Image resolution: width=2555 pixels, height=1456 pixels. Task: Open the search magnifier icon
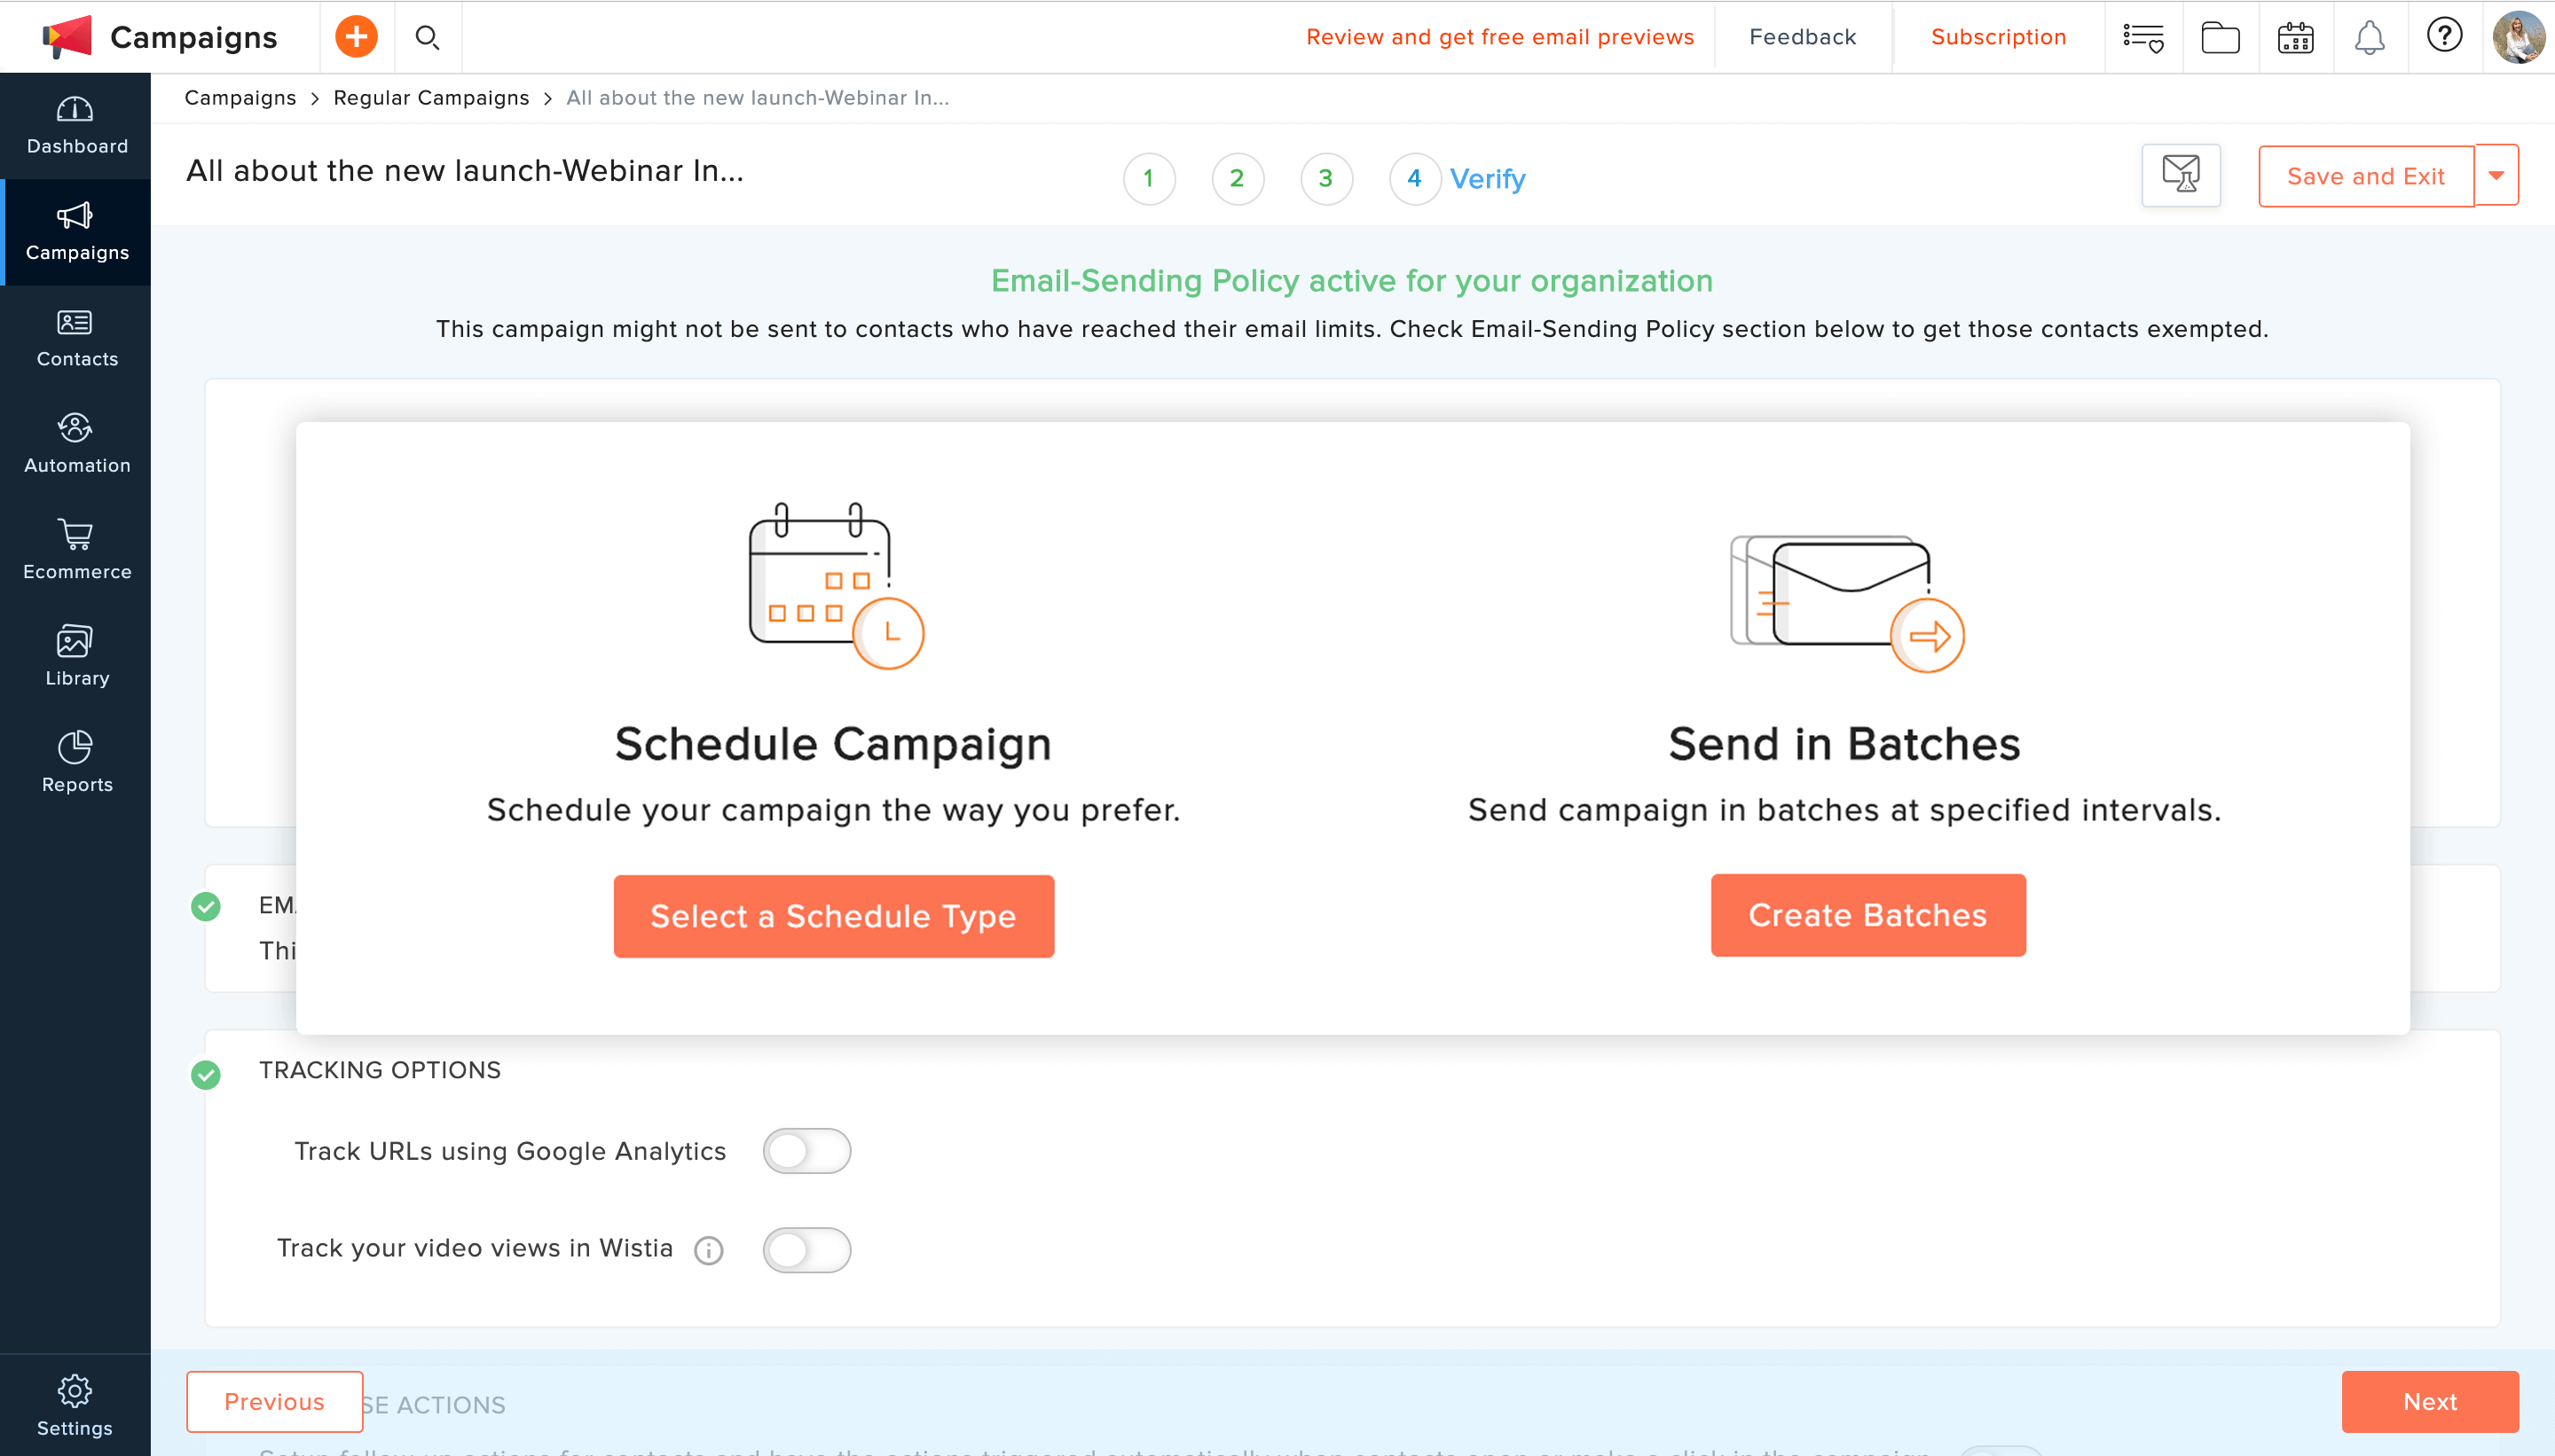(428, 37)
